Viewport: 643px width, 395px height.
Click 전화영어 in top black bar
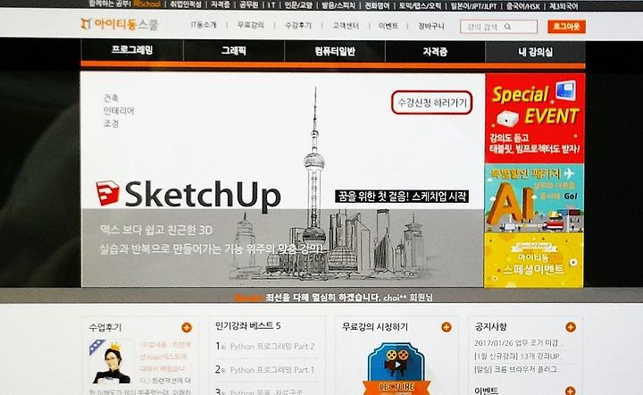click(377, 5)
